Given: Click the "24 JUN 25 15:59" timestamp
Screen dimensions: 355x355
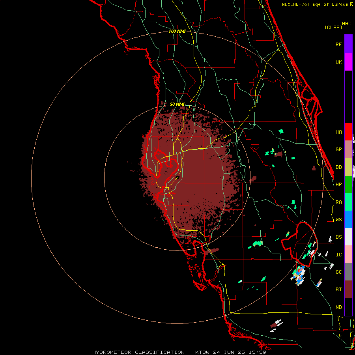Looking at the screenshot, I should pos(240,352).
